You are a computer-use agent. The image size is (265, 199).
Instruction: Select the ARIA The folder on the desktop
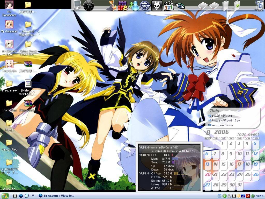pyautogui.click(x=9, y=185)
